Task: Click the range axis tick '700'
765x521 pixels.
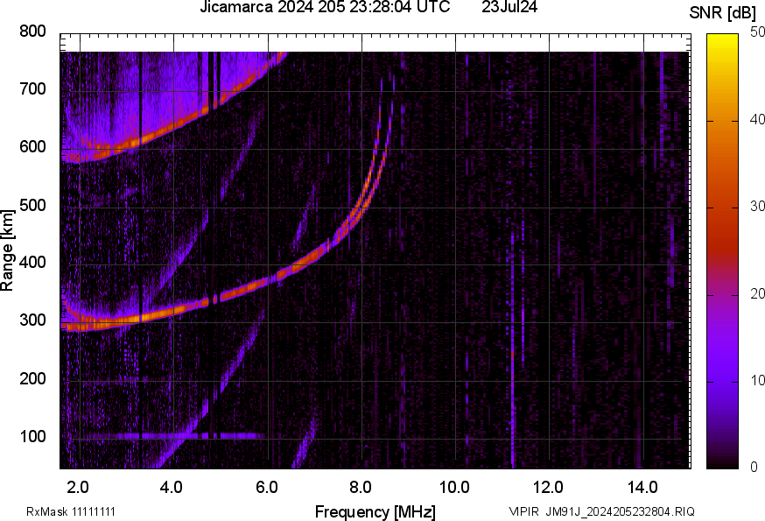Action: point(32,88)
